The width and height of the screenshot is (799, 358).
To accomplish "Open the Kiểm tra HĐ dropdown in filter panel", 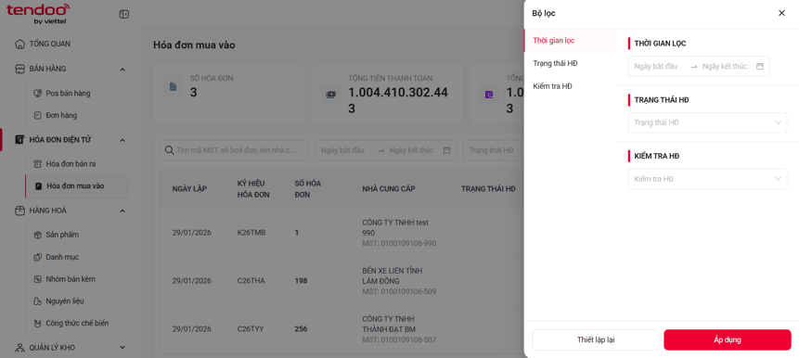I will pyautogui.click(x=707, y=179).
